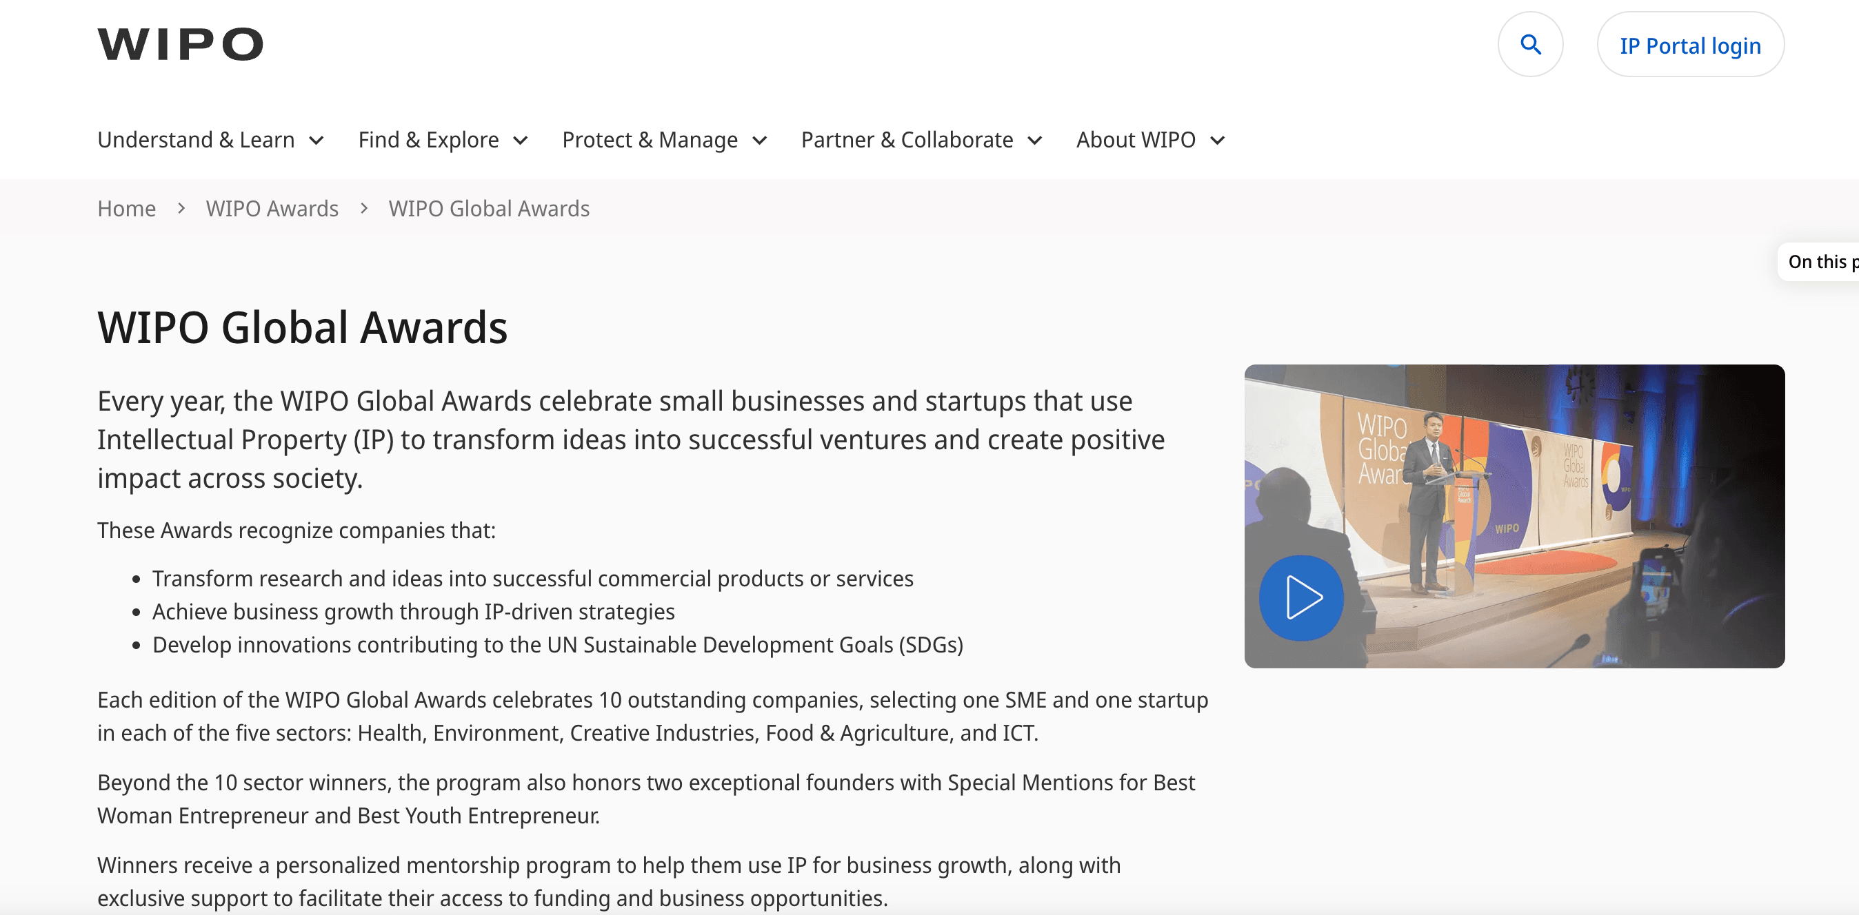Image resolution: width=1859 pixels, height=915 pixels.
Task: Click the IP Portal login button
Action: pos(1689,45)
